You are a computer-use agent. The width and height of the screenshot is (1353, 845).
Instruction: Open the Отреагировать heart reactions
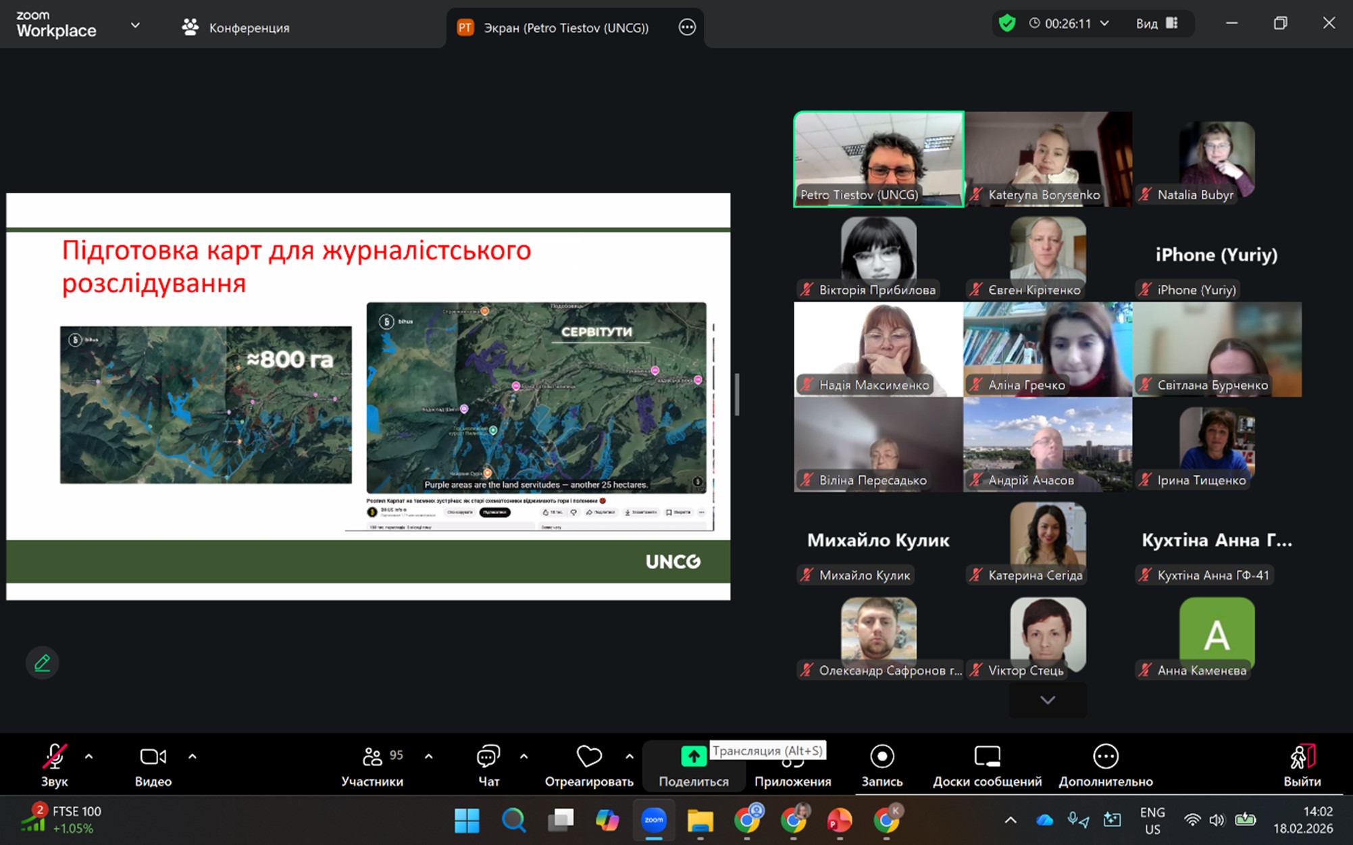588,757
